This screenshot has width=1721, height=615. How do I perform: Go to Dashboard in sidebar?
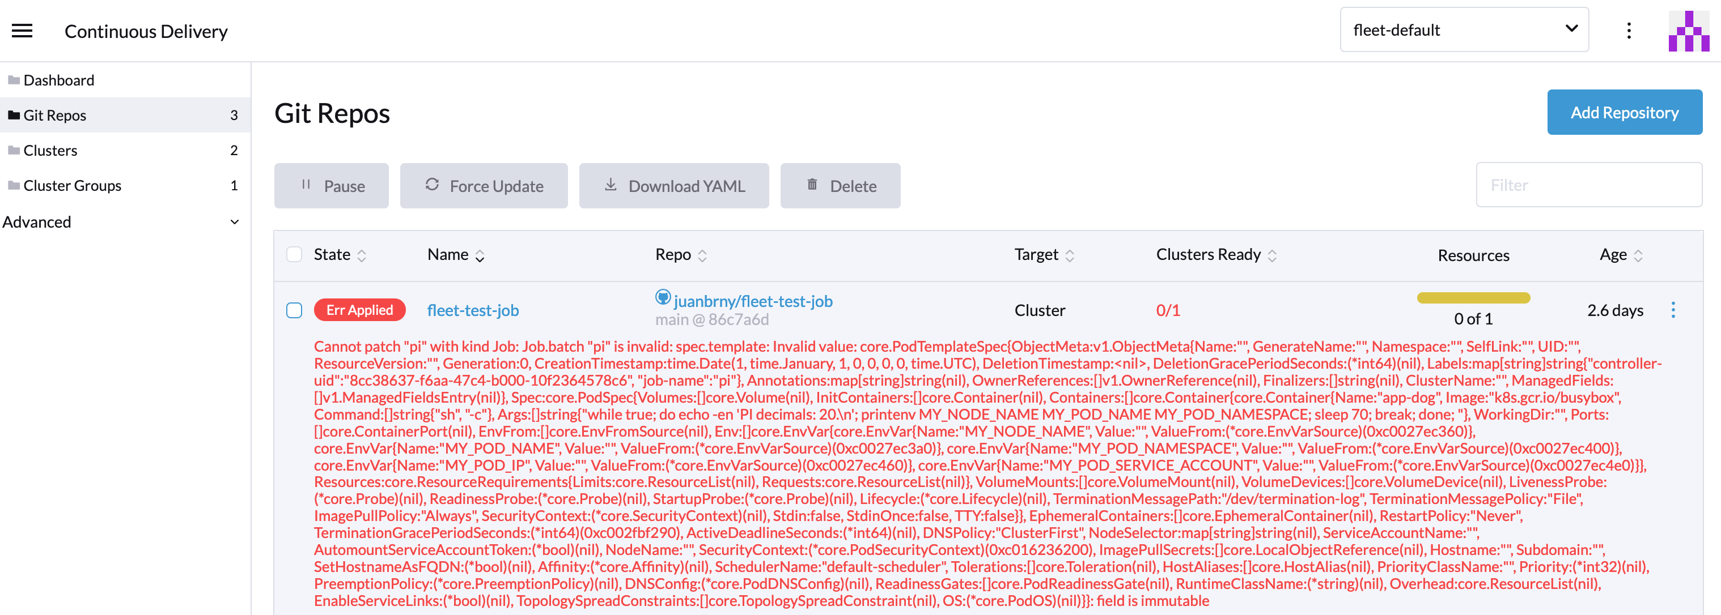coord(59,80)
